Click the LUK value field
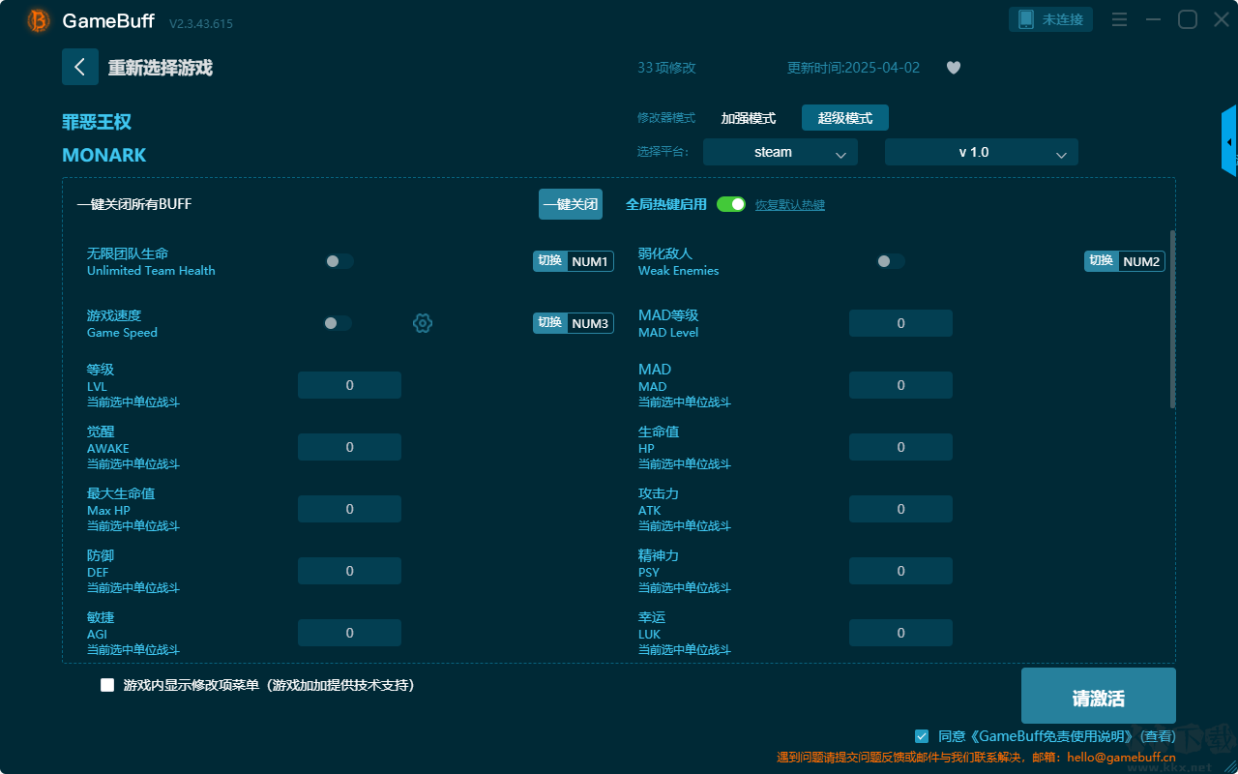Viewport: 1238px width, 774px height. pyautogui.click(x=900, y=633)
